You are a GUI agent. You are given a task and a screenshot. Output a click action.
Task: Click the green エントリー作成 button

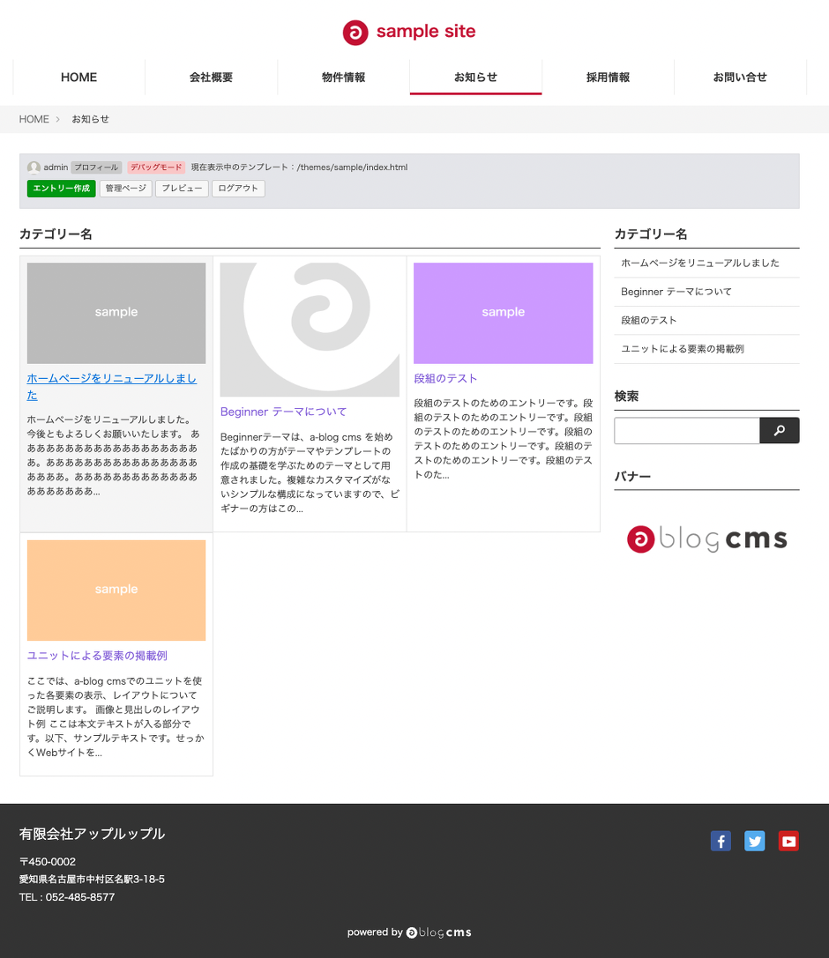click(x=61, y=189)
